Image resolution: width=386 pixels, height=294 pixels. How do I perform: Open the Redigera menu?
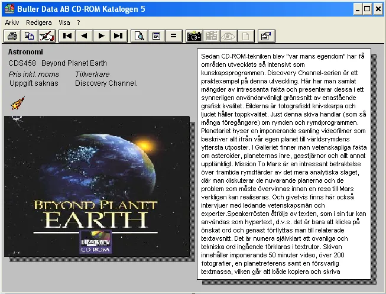click(x=39, y=22)
